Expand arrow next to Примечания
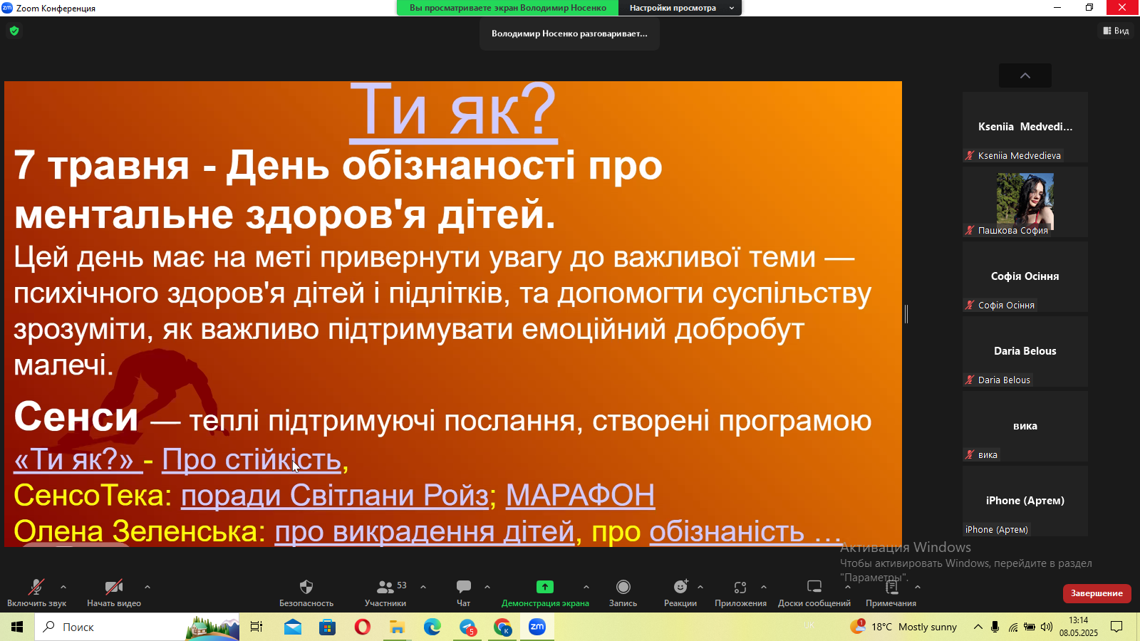Screen dimensions: 1140x641 [x=918, y=588]
